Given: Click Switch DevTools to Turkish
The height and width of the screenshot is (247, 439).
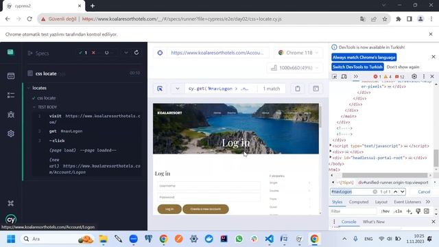Looking at the screenshot, I should click(357, 67).
